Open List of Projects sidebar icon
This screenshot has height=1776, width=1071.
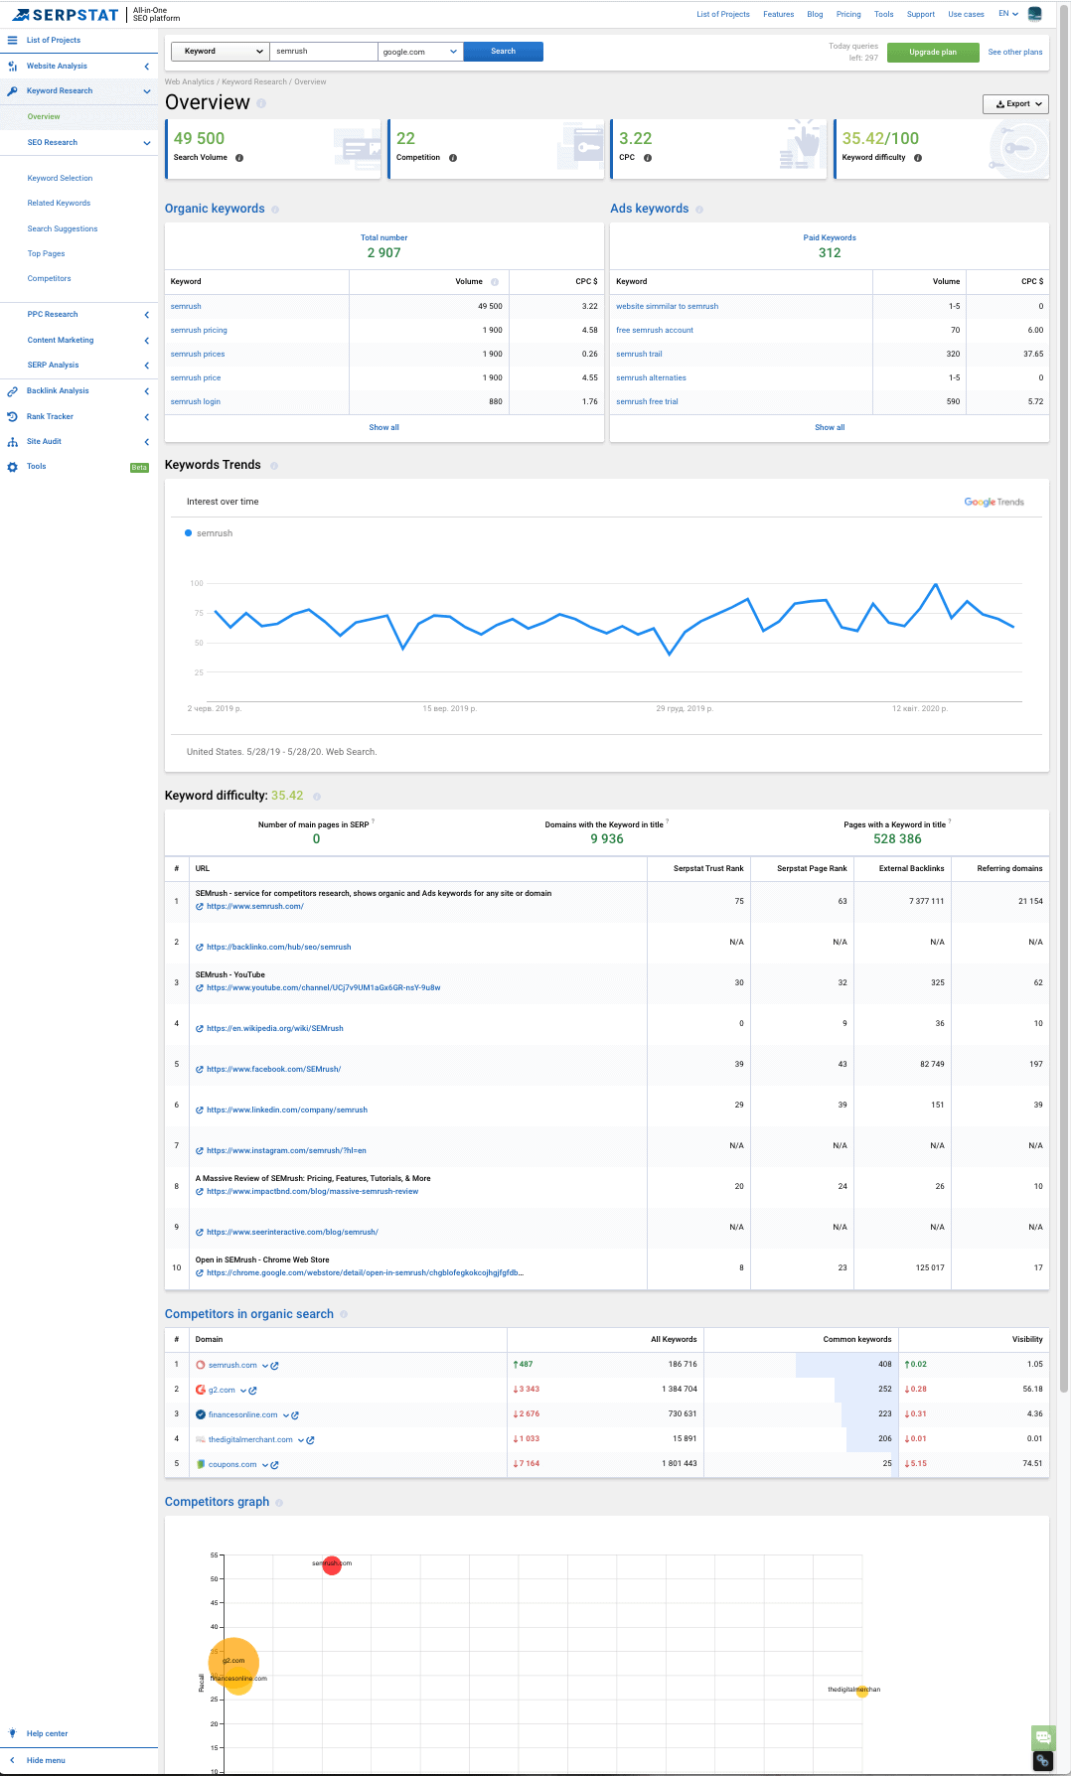(12, 41)
